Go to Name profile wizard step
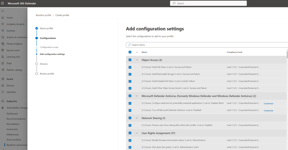The width and height of the screenshot is (288, 150). tap(46, 28)
